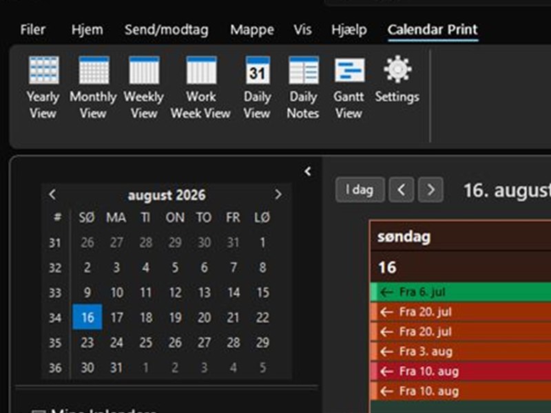This screenshot has height=413, width=551.
Task: Click the august 2026 month header
Action: coord(167,195)
